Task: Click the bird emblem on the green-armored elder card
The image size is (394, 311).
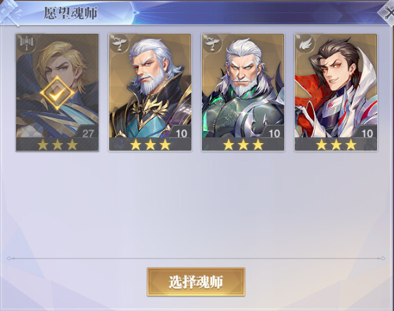Action: [x=212, y=43]
